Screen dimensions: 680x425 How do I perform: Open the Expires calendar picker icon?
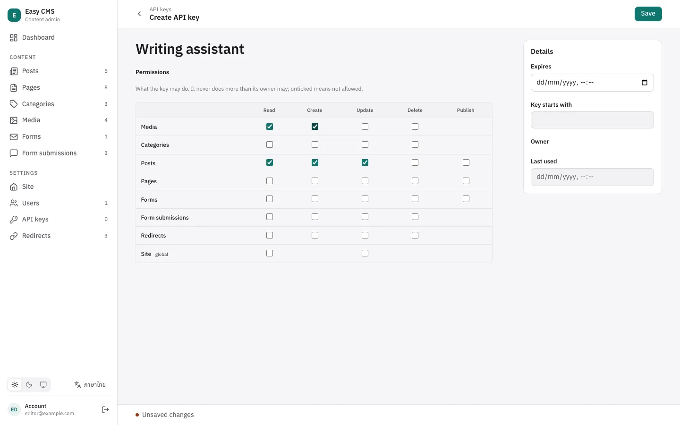tap(645, 83)
